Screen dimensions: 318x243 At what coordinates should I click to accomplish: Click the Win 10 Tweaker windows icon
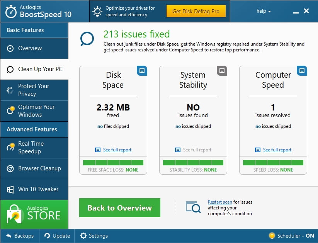point(10,190)
